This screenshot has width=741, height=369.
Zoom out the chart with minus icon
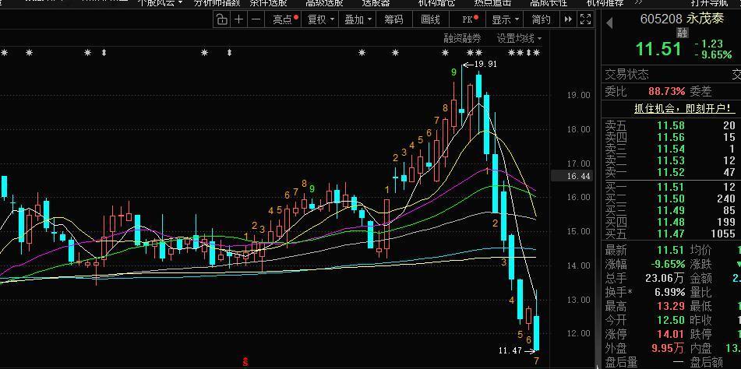pyautogui.click(x=256, y=19)
